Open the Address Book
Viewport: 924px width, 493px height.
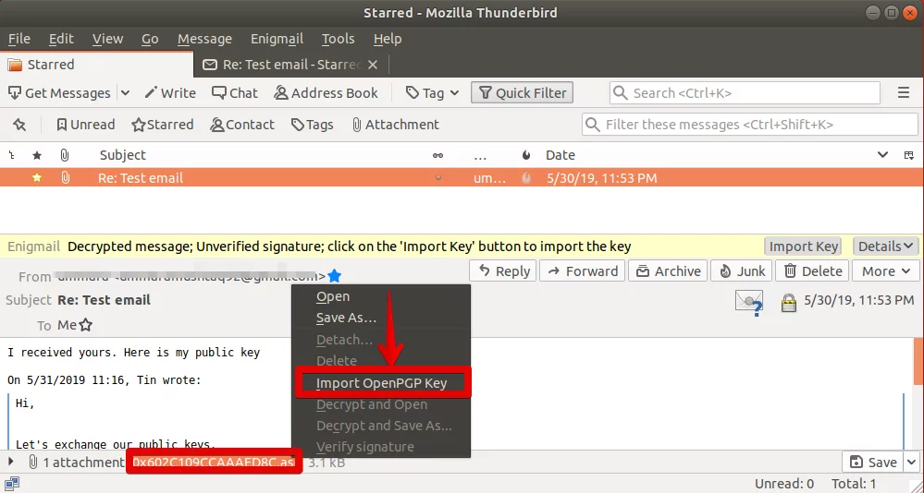(x=326, y=93)
